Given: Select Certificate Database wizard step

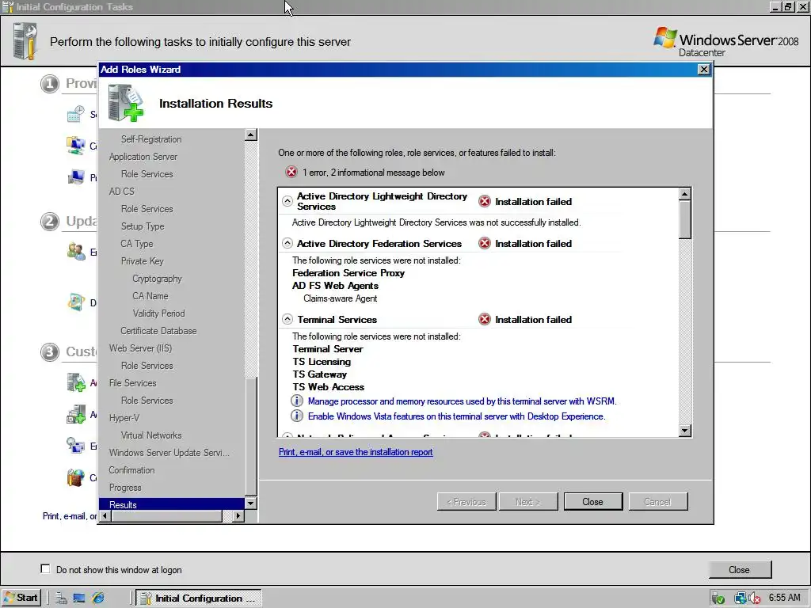Looking at the screenshot, I should pyautogui.click(x=158, y=330).
